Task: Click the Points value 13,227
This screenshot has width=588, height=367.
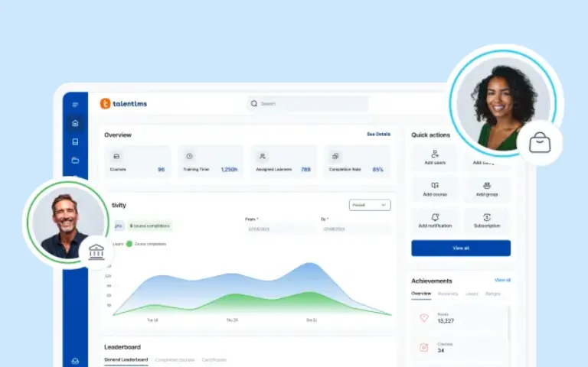Action: [x=446, y=321]
